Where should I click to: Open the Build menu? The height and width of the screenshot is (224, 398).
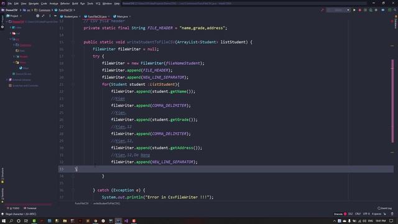click(x=75, y=4)
